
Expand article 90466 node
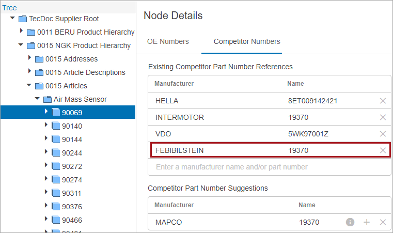pos(46,219)
